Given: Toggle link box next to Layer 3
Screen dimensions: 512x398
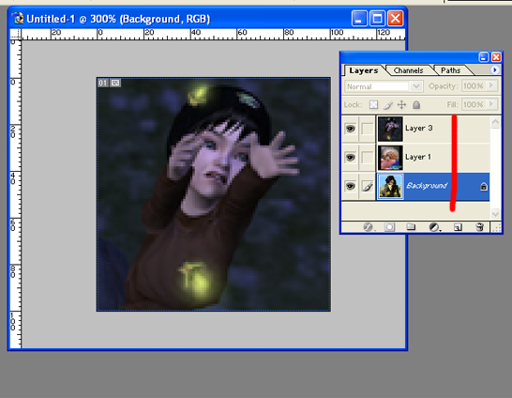Looking at the screenshot, I should coord(368,129).
